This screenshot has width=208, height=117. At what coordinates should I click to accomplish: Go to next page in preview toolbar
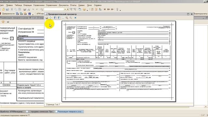point(59,18)
